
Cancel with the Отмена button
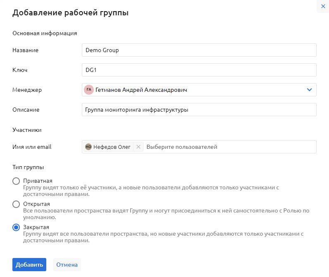click(x=67, y=265)
